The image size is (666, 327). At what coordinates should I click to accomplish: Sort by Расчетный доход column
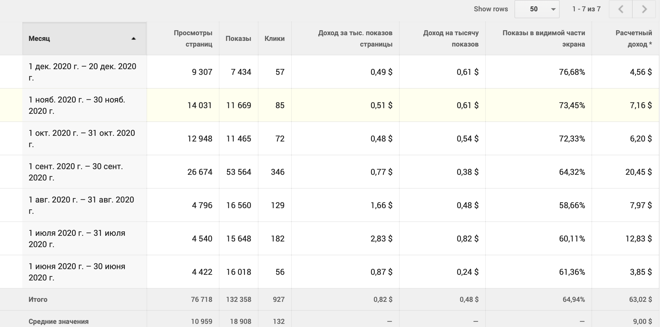coord(633,38)
